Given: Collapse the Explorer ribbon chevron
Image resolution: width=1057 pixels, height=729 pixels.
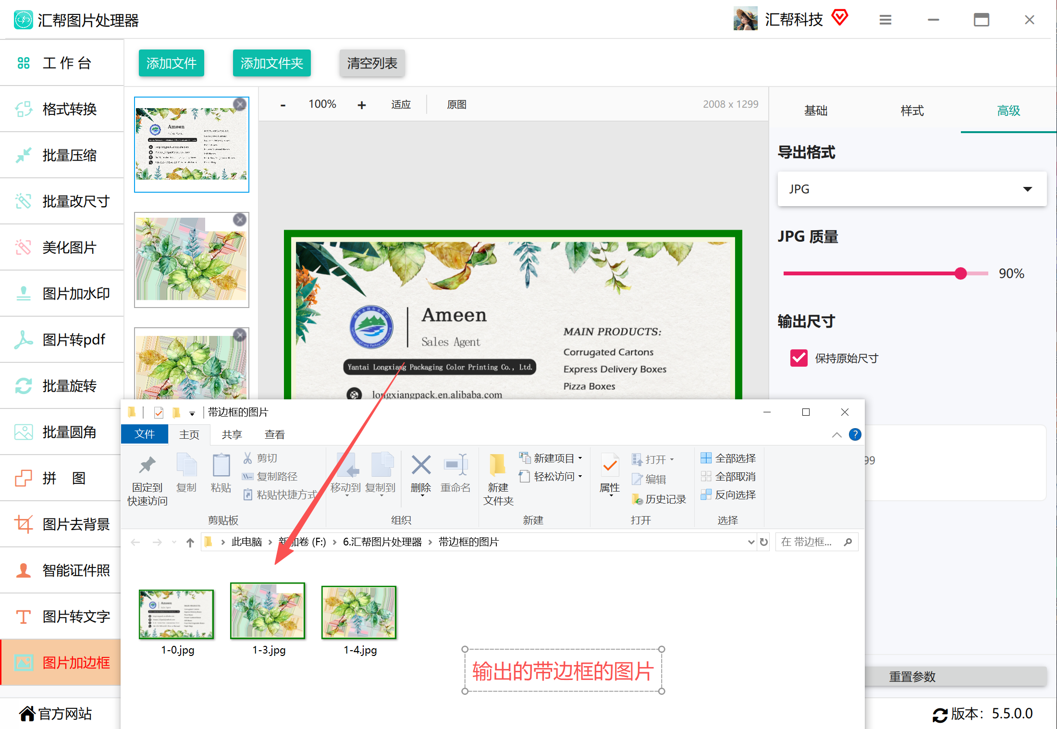Looking at the screenshot, I should coord(836,434).
